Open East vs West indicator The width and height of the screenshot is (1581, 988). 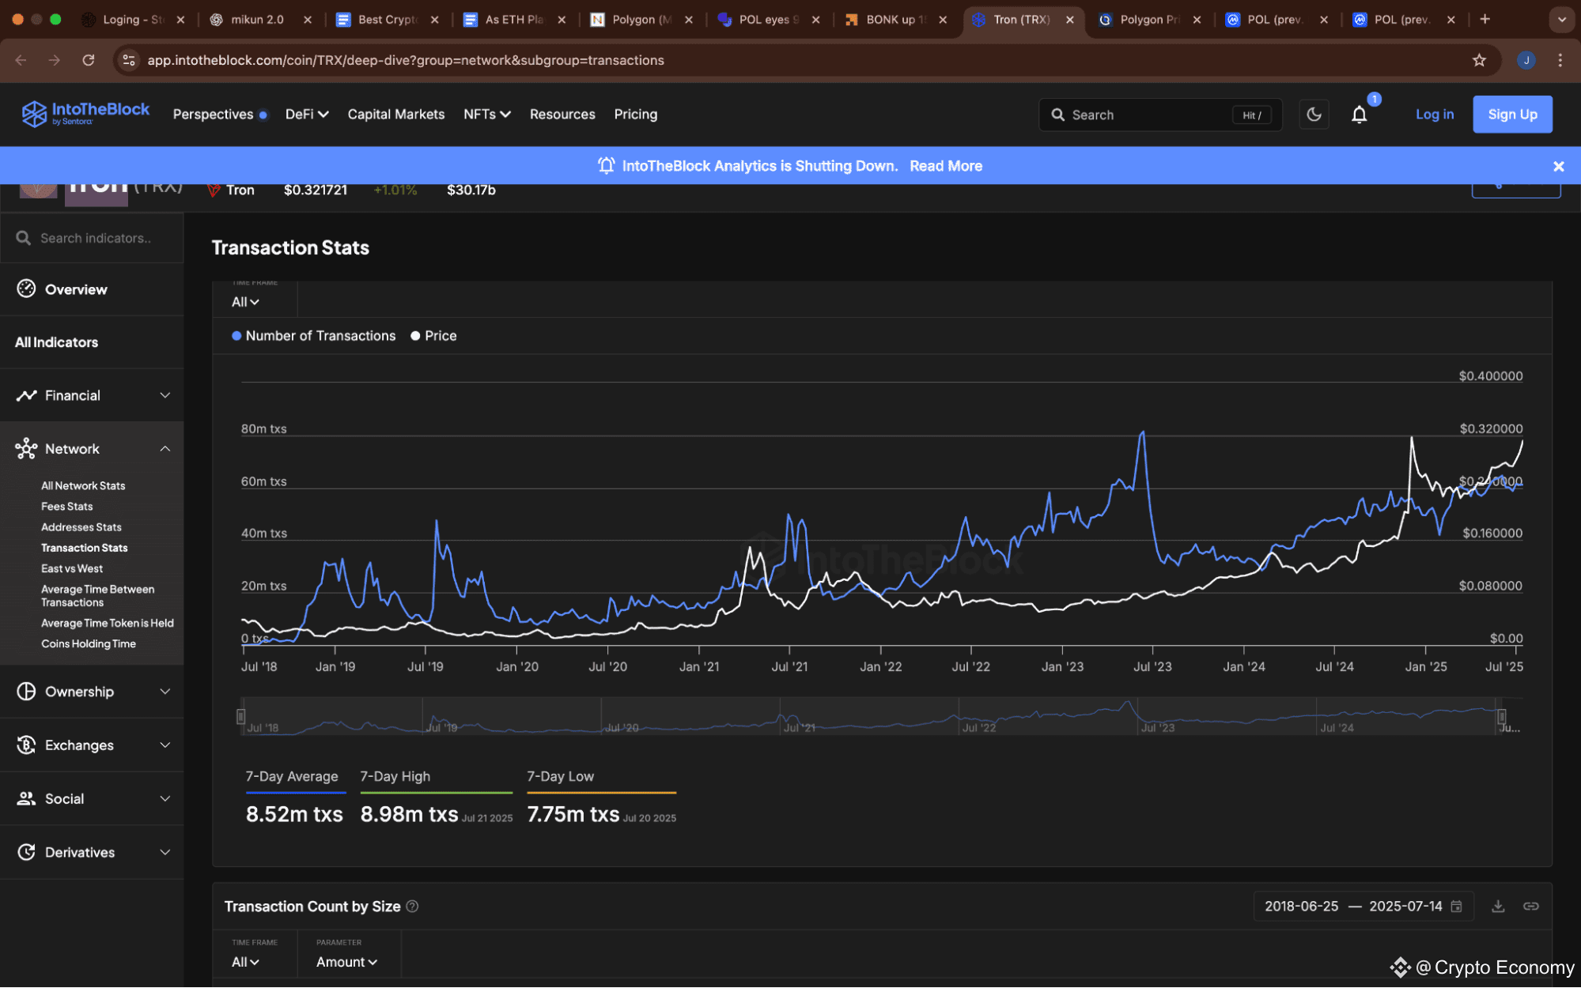71,568
